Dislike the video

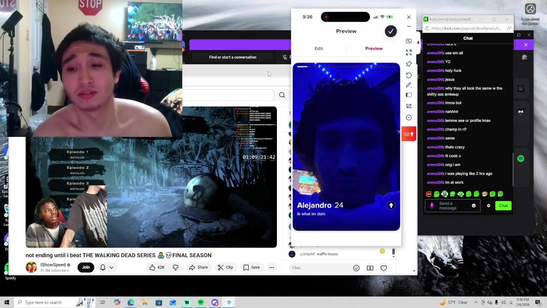pos(176,267)
